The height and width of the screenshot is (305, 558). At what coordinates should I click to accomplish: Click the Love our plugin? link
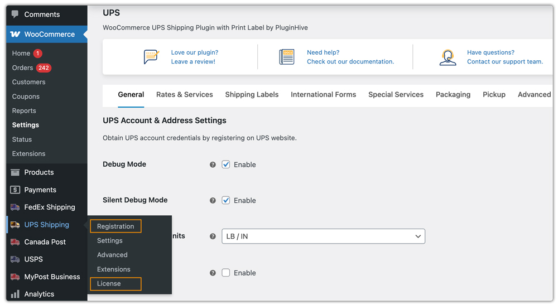[x=195, y=52]
